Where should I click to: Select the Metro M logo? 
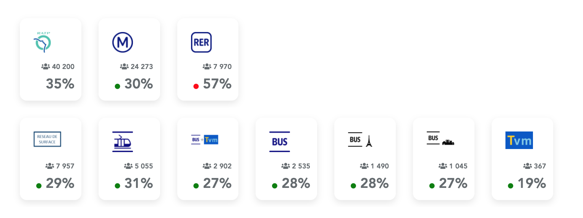click(x=122, y=42)
